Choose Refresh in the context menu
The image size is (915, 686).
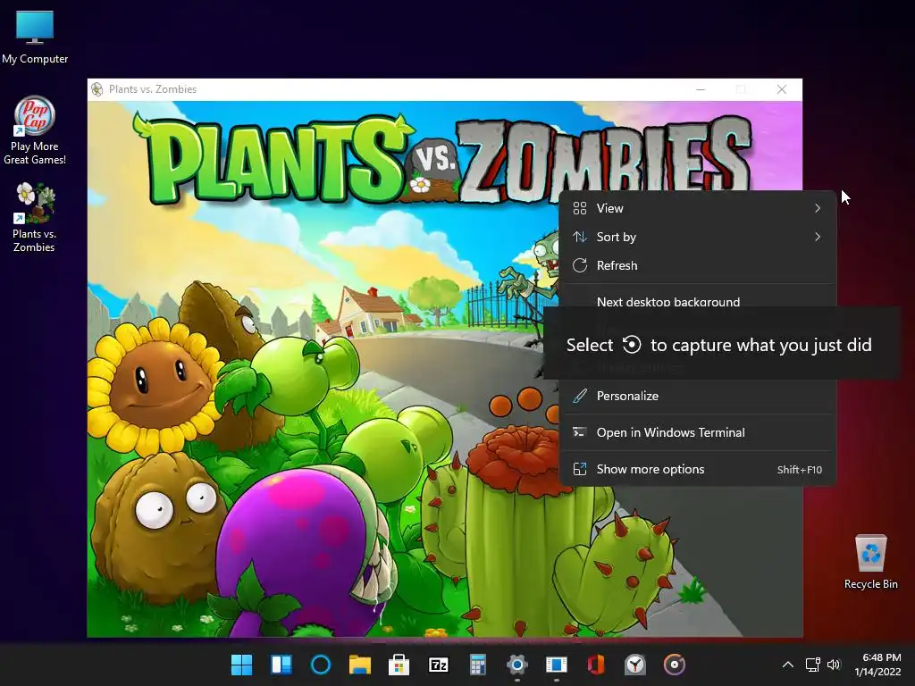point(697,265)
